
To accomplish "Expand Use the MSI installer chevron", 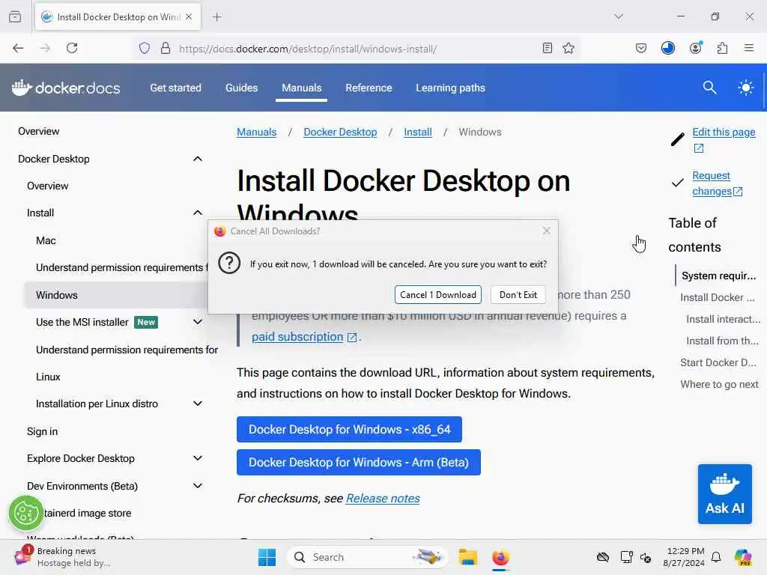I will click(x=198, y=322).
